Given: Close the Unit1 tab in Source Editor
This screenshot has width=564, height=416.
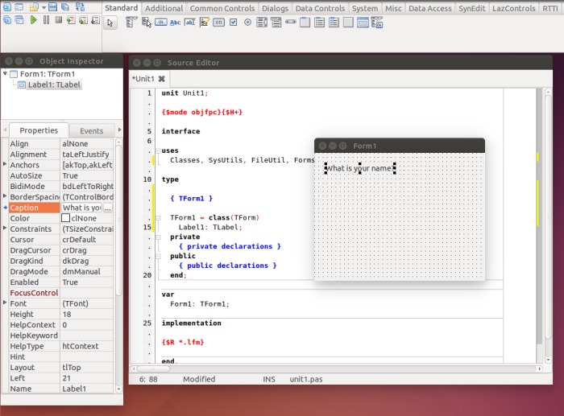Looking at the screenshot, I should pos(161,79).
